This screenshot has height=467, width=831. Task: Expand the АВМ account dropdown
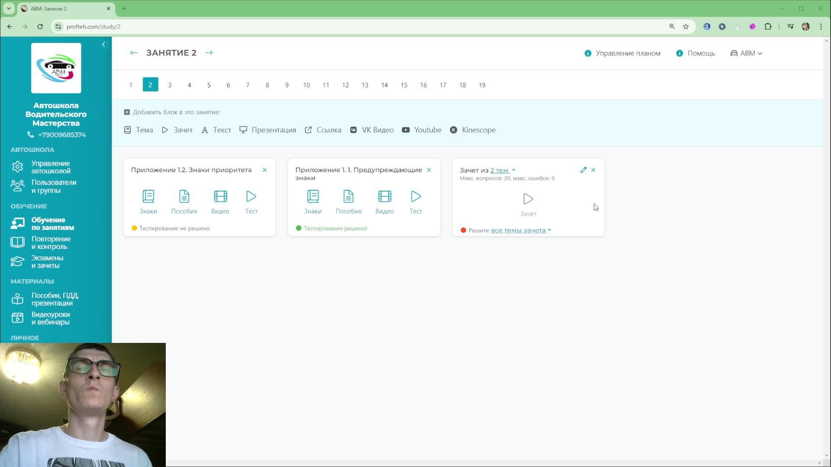[x=747, y=53]
